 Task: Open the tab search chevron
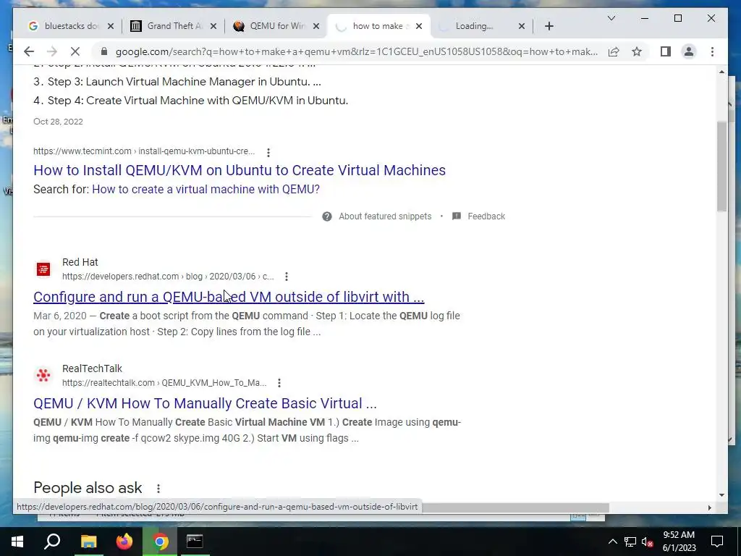(x=611, y=18)
